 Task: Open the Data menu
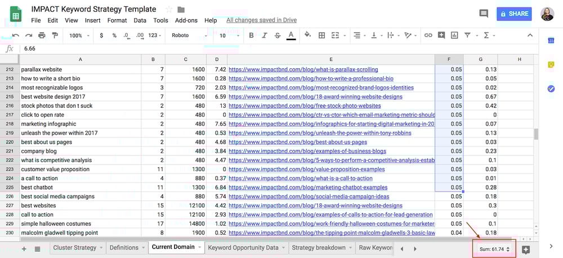[x=140, y=20]
